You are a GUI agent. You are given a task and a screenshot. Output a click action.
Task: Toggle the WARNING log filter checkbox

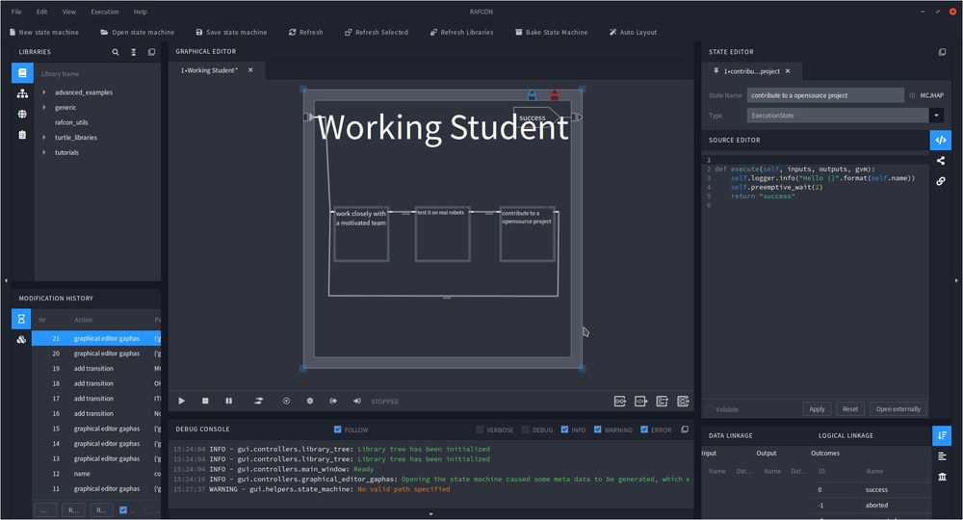(598, 429)
